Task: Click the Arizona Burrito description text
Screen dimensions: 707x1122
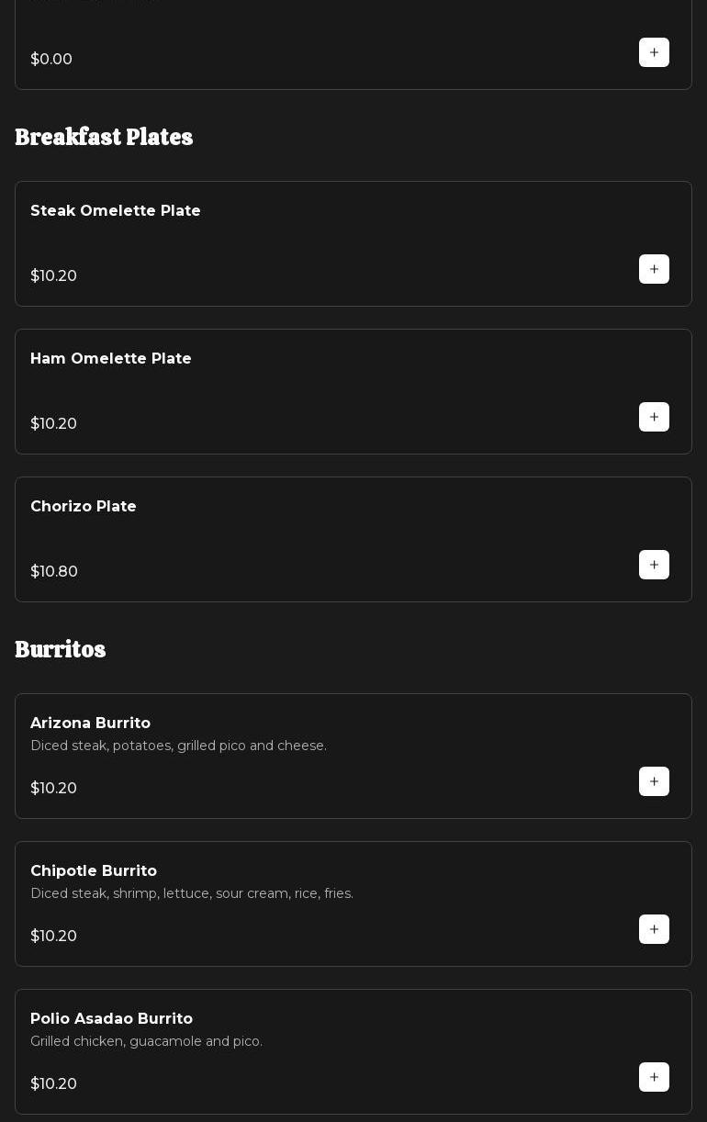Action: pos(178,746)
